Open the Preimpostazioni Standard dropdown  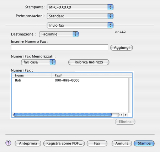pyautogui.click(x=80, y=16)
